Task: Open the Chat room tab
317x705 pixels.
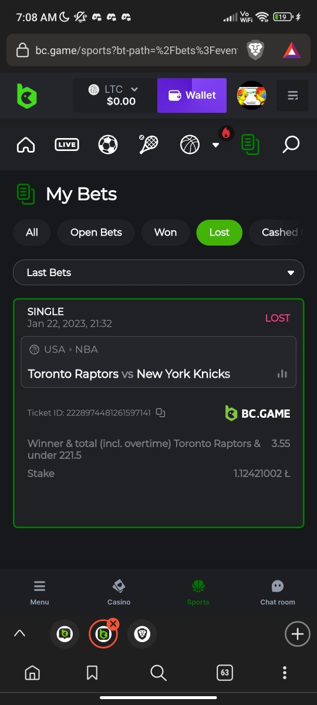Action: (278, 592)
